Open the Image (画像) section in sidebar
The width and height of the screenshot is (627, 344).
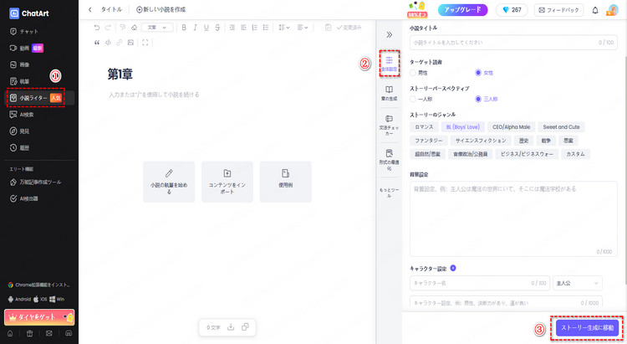tap(19, 64)
